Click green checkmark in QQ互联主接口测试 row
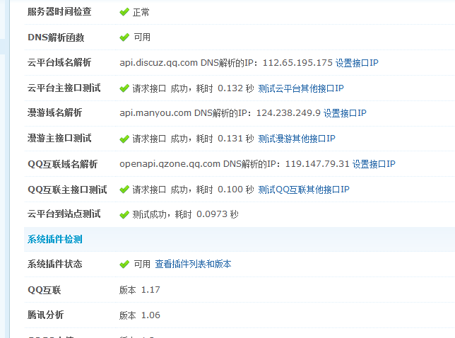Image resolution: width=455 pixels, height=338 pixels. (124, 190)
